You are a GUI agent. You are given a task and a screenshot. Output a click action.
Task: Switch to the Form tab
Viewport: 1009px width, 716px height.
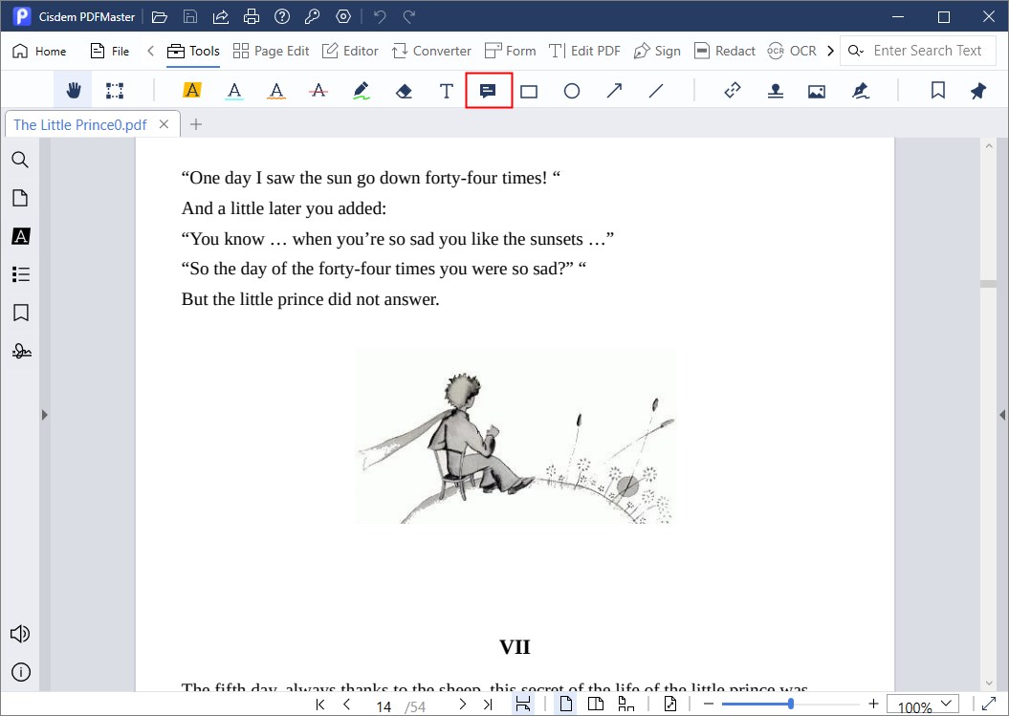point(511,51)
